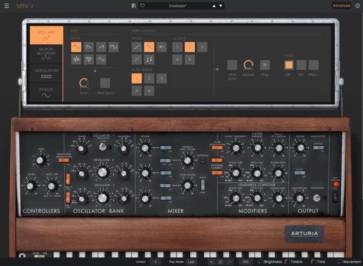Set Note Repeat to 3
The height and width of the screenshot is (266, 363).
pos(162,78)
